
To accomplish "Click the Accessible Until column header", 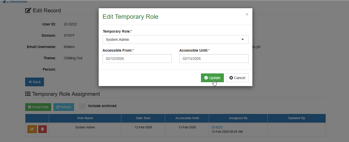I will pyautogui.click(x=187, y=118).
